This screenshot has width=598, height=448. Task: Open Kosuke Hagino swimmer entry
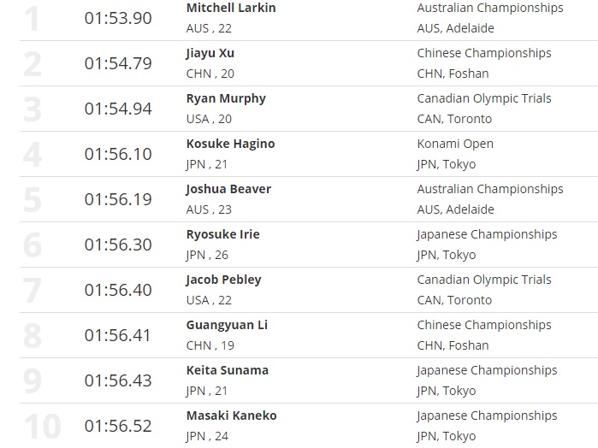point(230,144)
